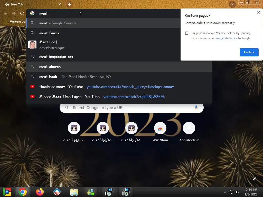Click Meat Loaf's portrait thumbnail
The height and width of the screenshot is (197, 263).
(x=32, y=45)
